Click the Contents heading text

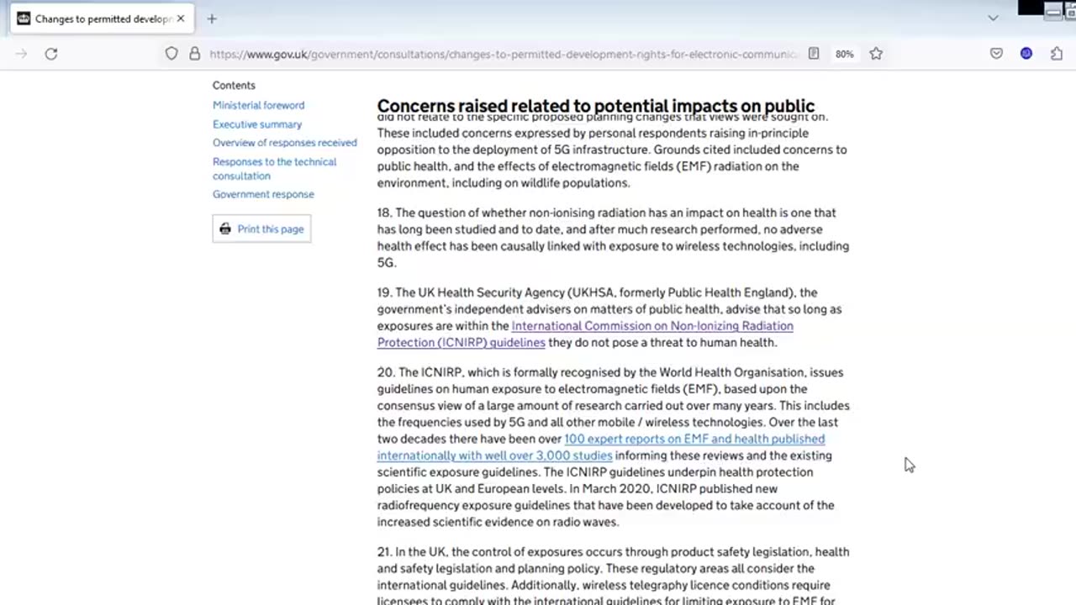pos(234,85)
